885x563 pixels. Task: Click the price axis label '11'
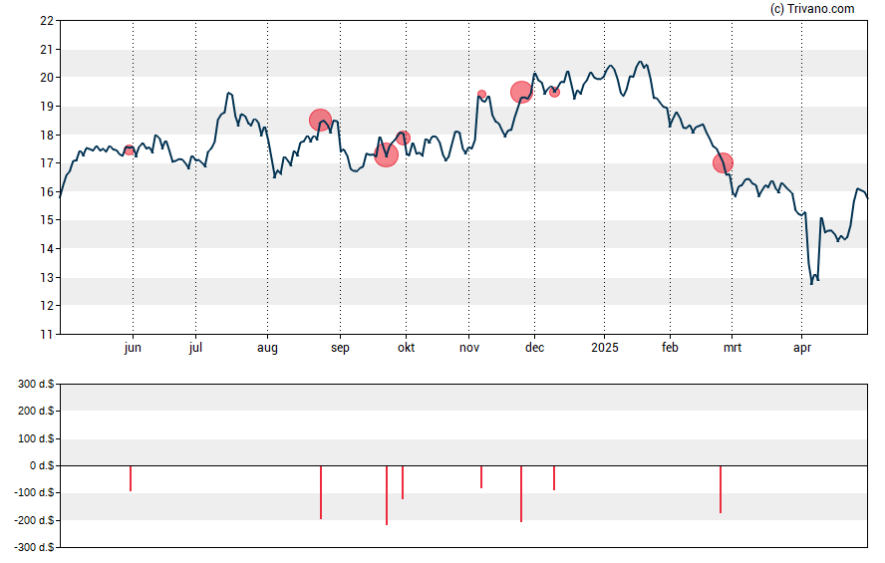[x=47, y=335]
